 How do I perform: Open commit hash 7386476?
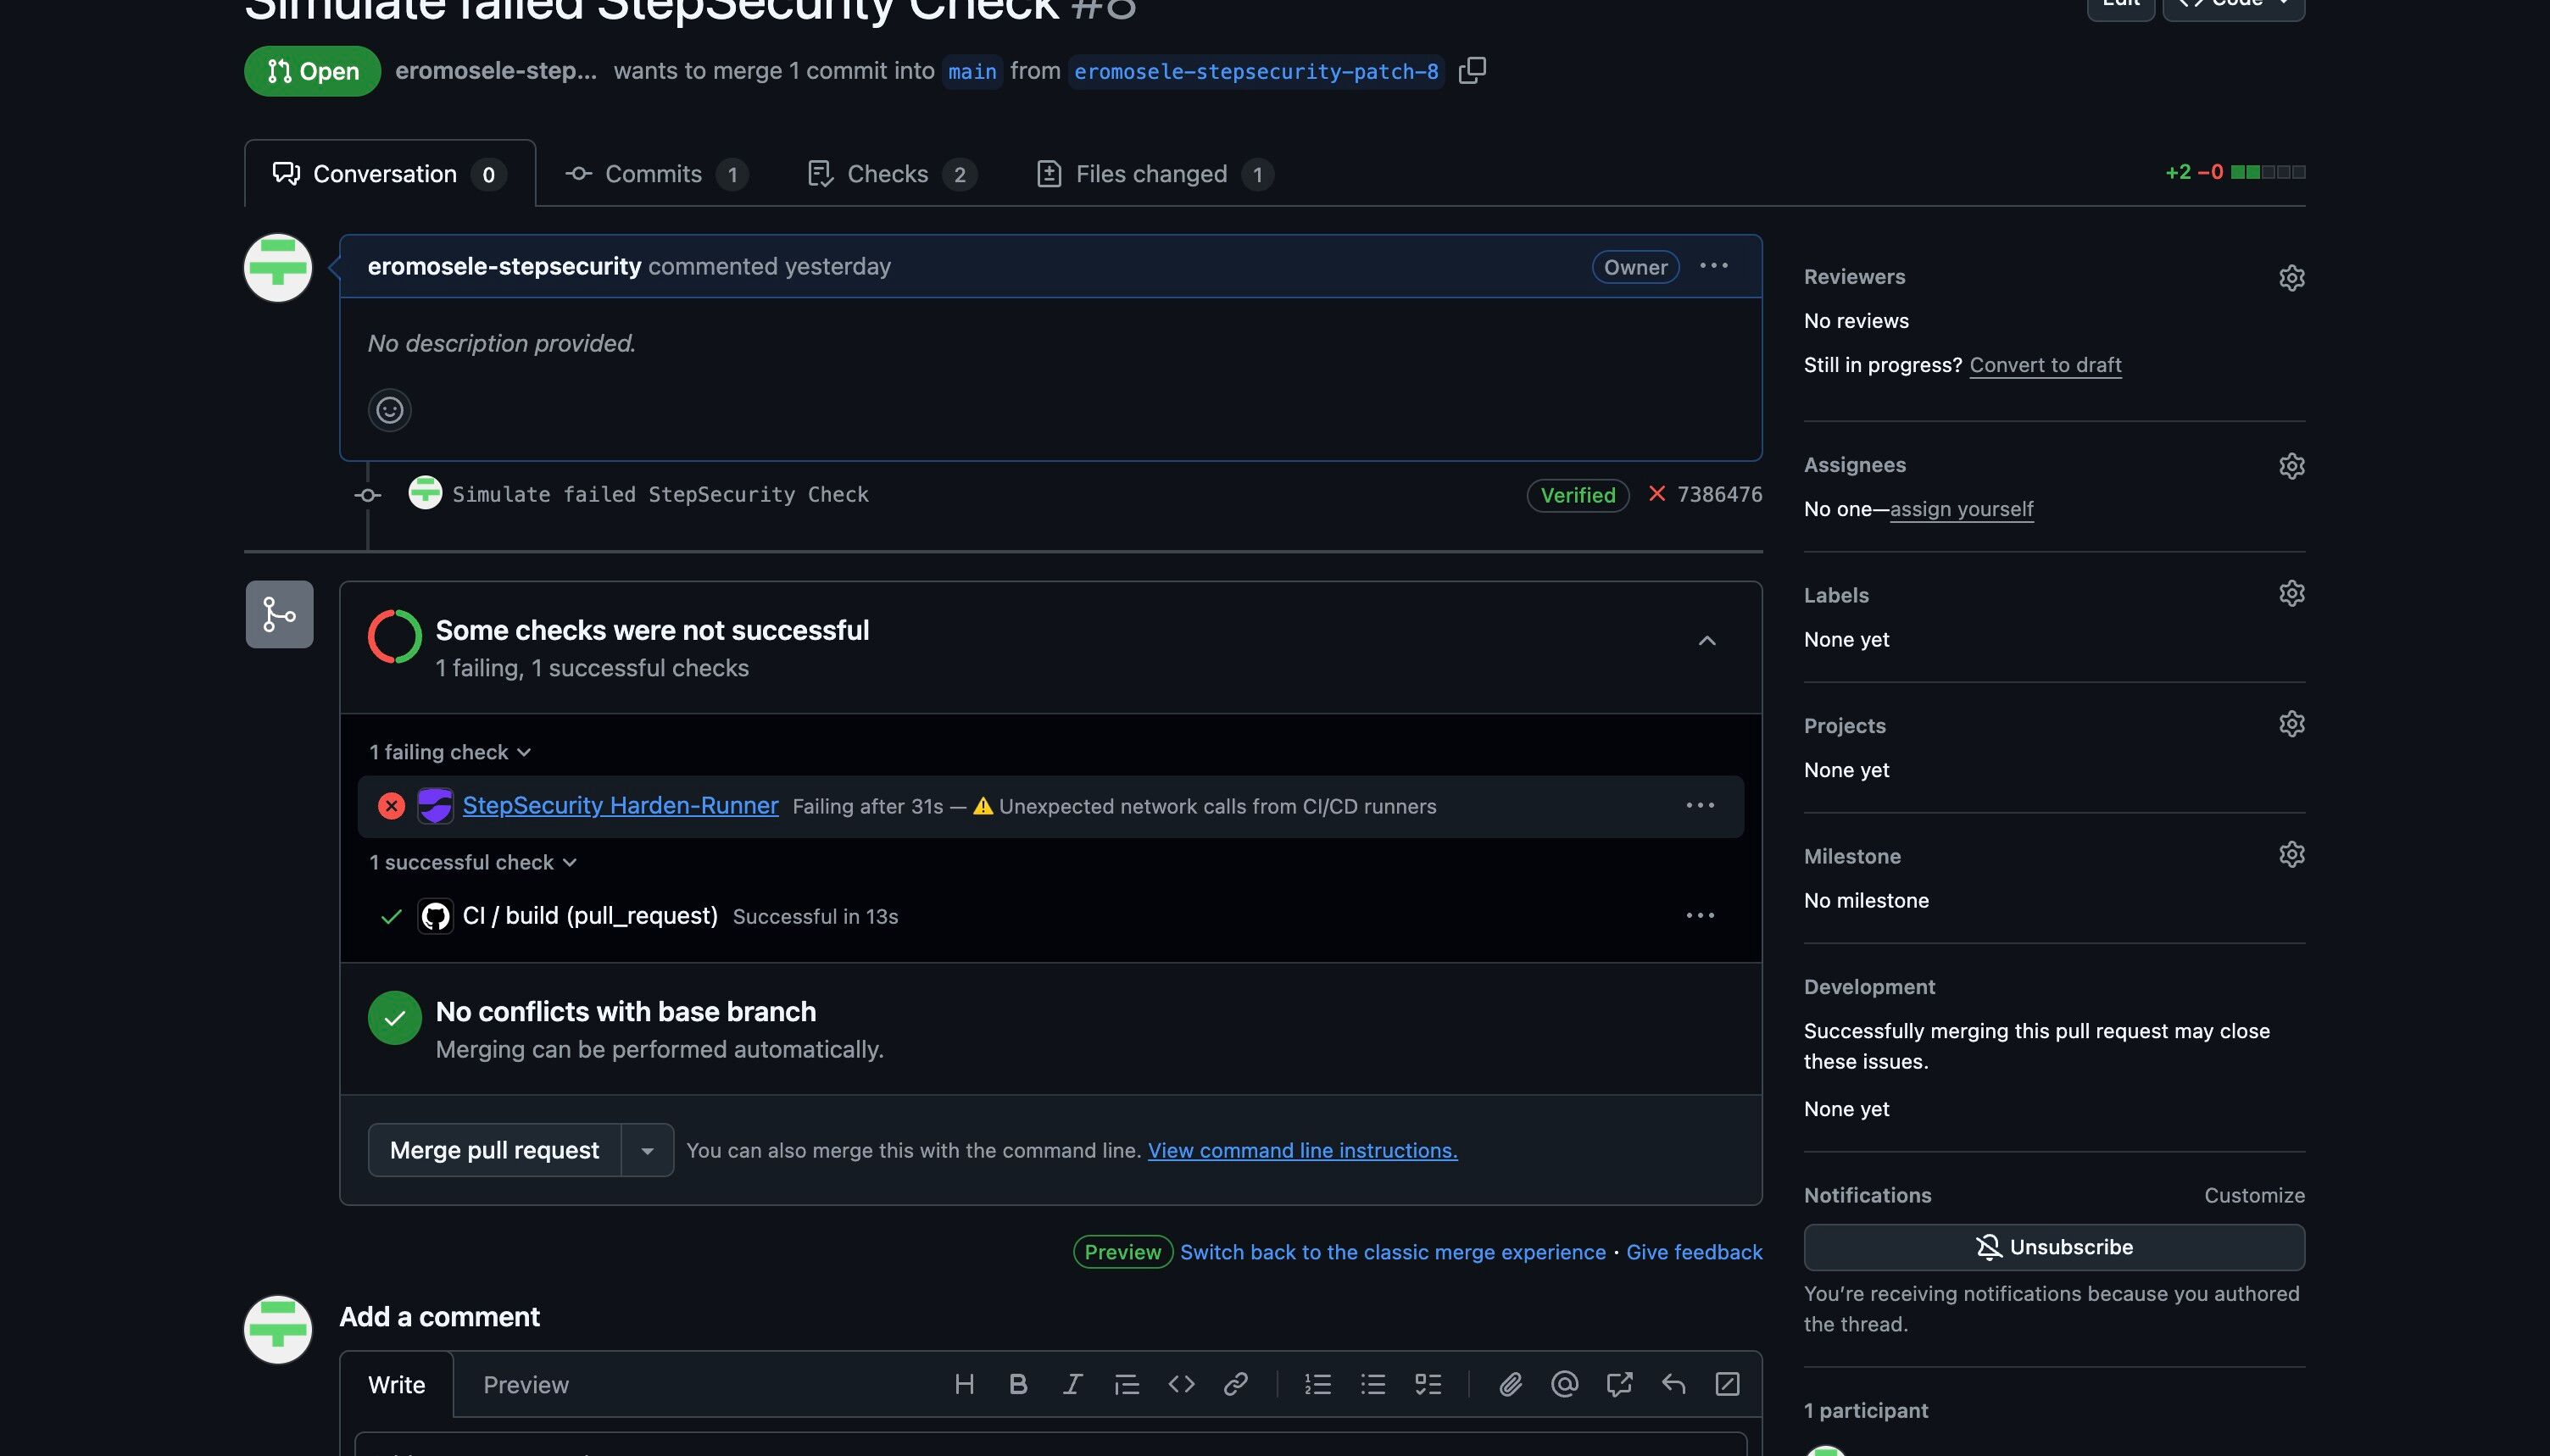tap(1719, 494)
